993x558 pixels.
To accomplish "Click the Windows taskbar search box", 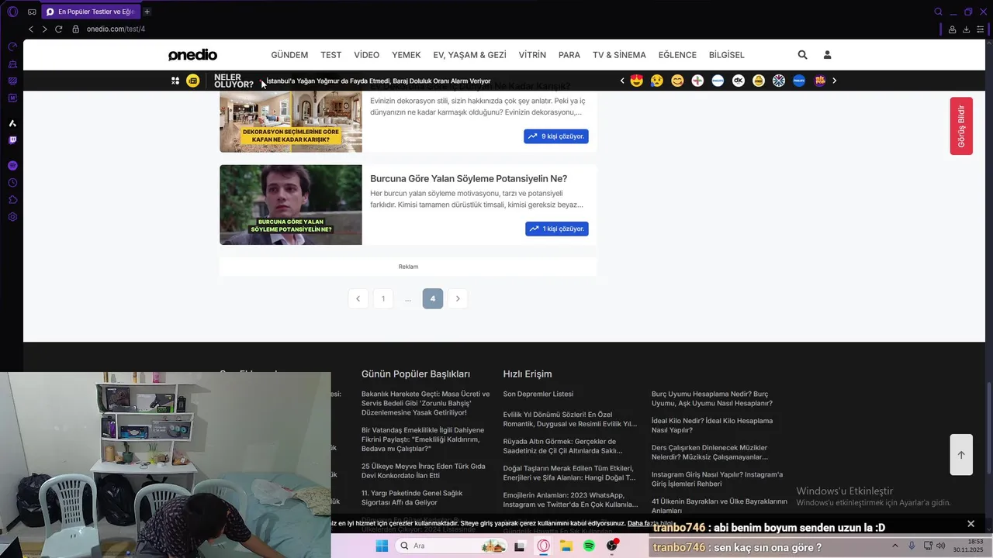I will pyautogui.click(x=453, y=546).
